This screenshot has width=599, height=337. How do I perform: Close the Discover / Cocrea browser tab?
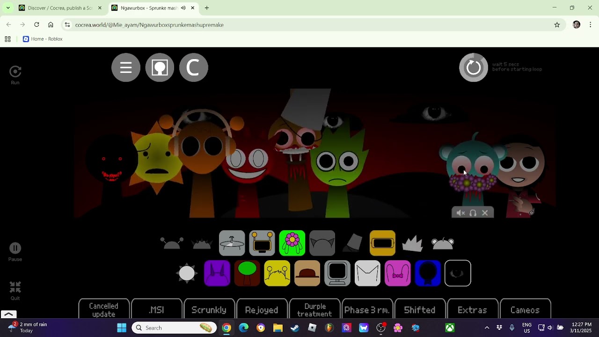(100, 8)
